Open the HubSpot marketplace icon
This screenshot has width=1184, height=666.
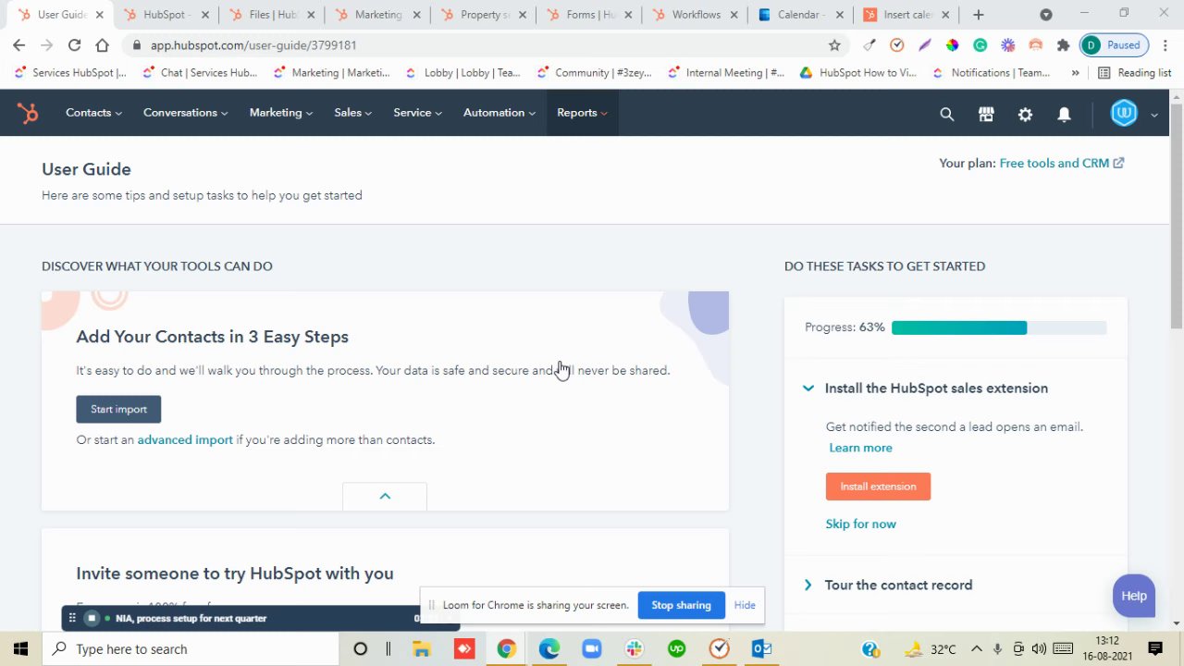pyautogui.click(x=986, y=114)
